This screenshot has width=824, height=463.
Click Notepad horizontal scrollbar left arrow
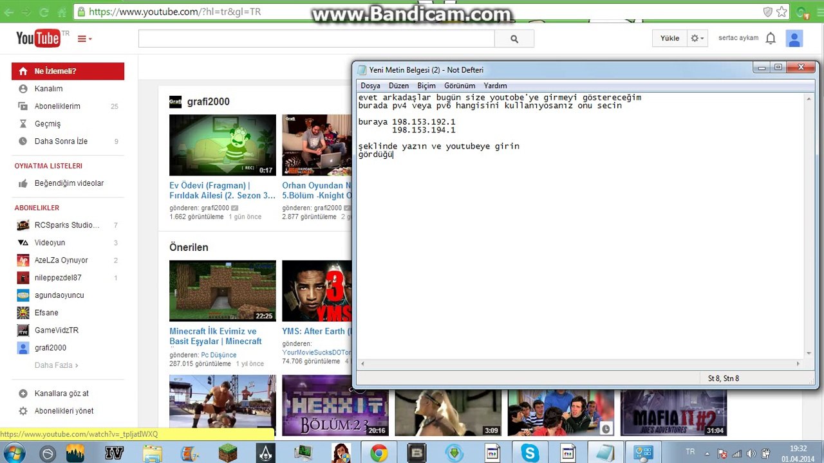click(x=362, y=364)
